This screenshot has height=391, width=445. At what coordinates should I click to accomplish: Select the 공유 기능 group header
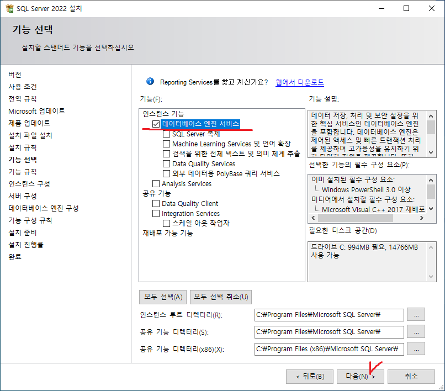click(157, 194)
